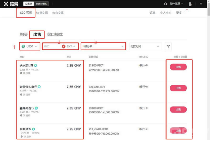The image size is (211, 141).
Task: Focus the amount input showing 0.00
Action: click(52, 46)
